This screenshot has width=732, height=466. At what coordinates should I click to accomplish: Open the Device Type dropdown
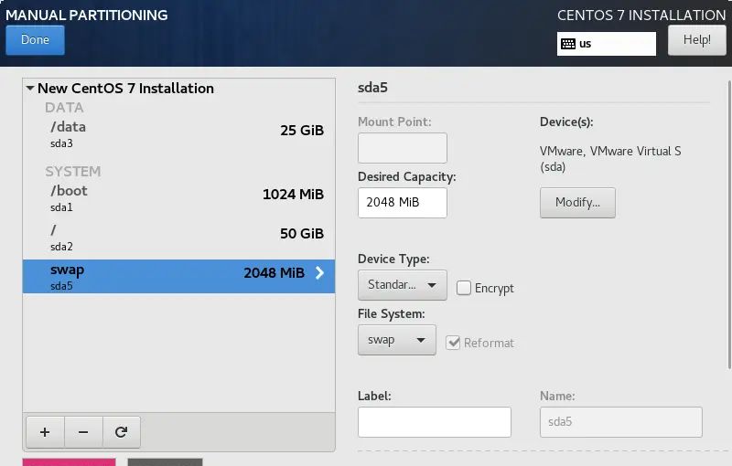[403, 285]
